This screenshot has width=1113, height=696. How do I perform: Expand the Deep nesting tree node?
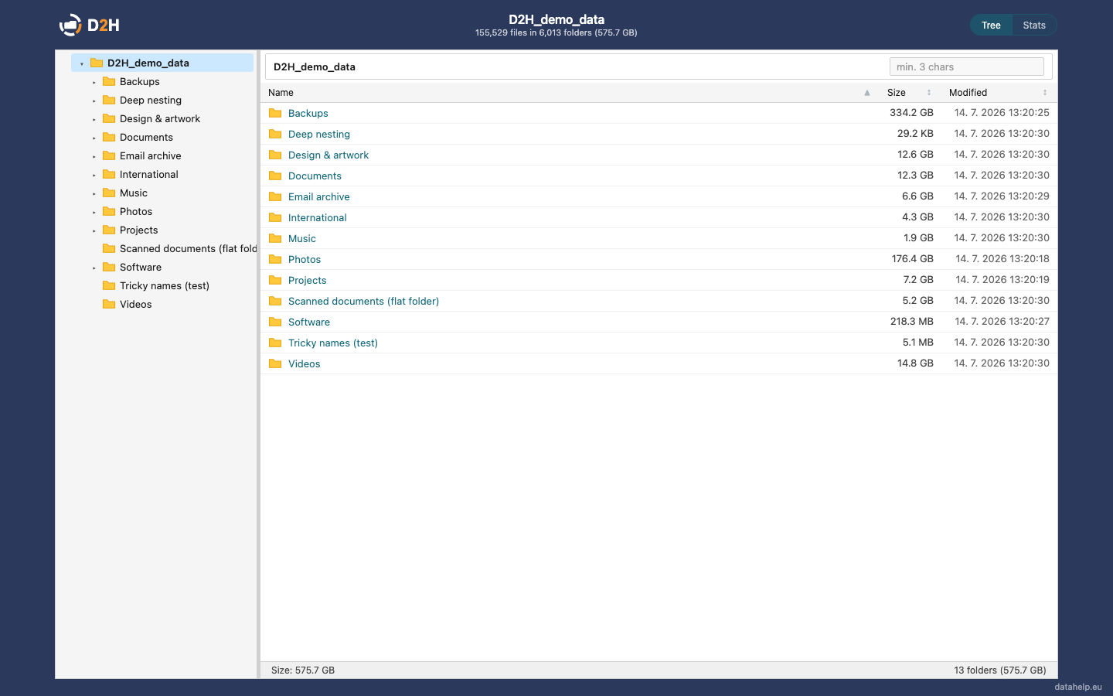click(x=94, y=101)
